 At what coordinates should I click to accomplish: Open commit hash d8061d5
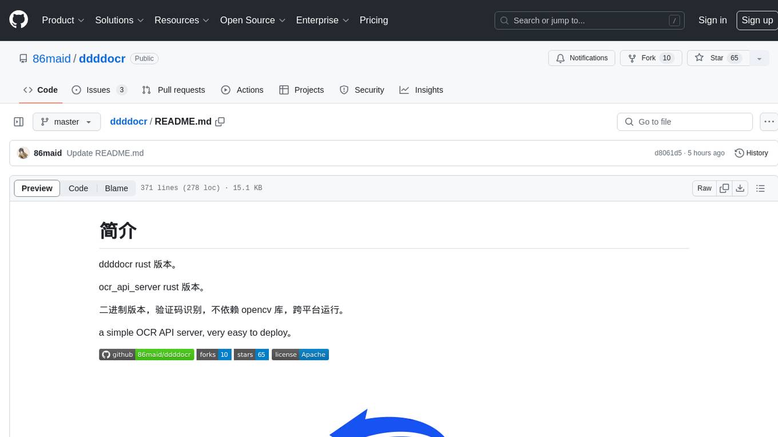pyautogui.click(x=668, y=153)
